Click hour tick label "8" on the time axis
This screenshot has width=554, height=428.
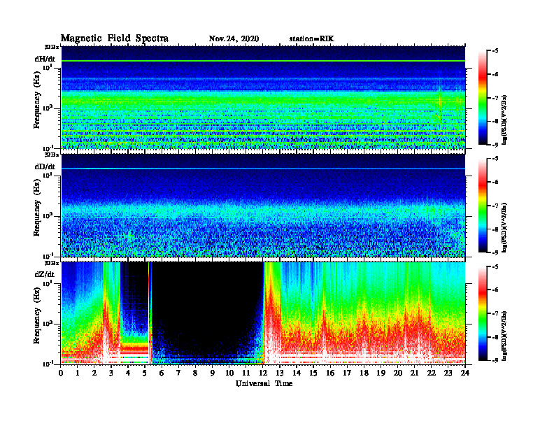point(195,373)
